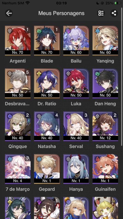123x219 pixels.
Task: Select the Qingque portrait
Action: point(18,126)
